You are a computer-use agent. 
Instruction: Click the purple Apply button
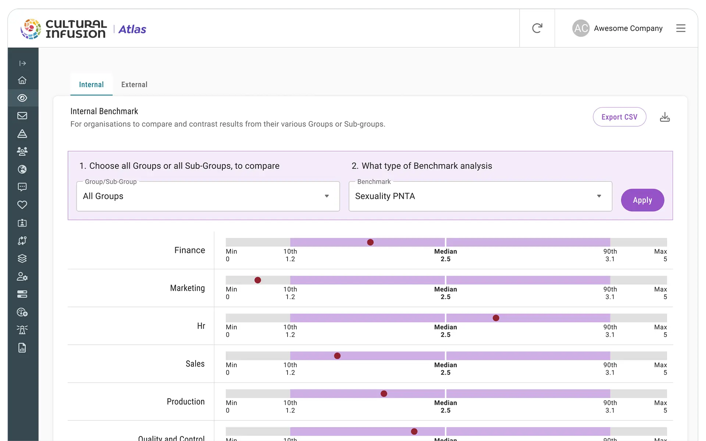point(642,200)
